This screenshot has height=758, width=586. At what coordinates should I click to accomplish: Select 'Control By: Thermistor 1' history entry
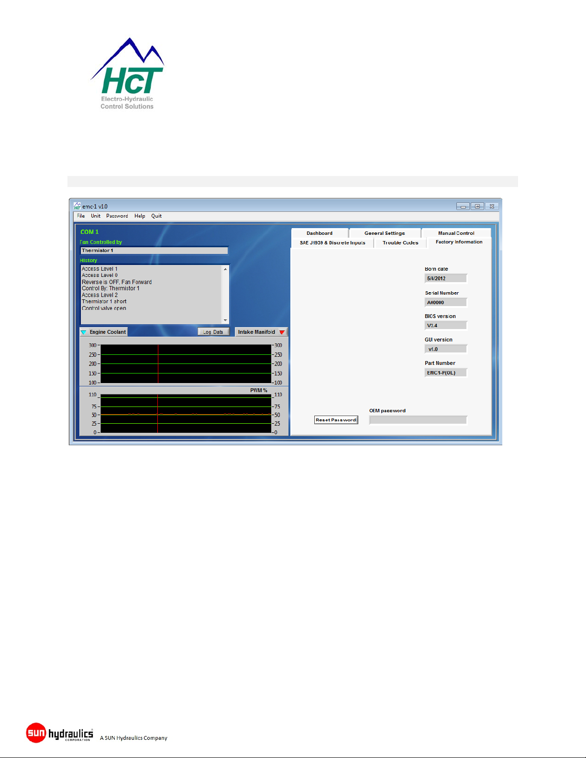click(x=111, y=288)
